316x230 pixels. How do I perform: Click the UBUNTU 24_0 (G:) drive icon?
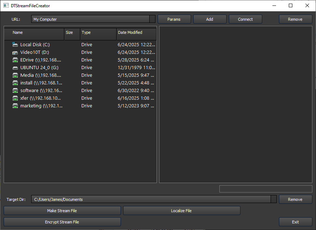(x=15, y=68)
